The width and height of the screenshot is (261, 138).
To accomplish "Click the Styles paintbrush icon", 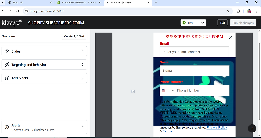I will (7, 51).
